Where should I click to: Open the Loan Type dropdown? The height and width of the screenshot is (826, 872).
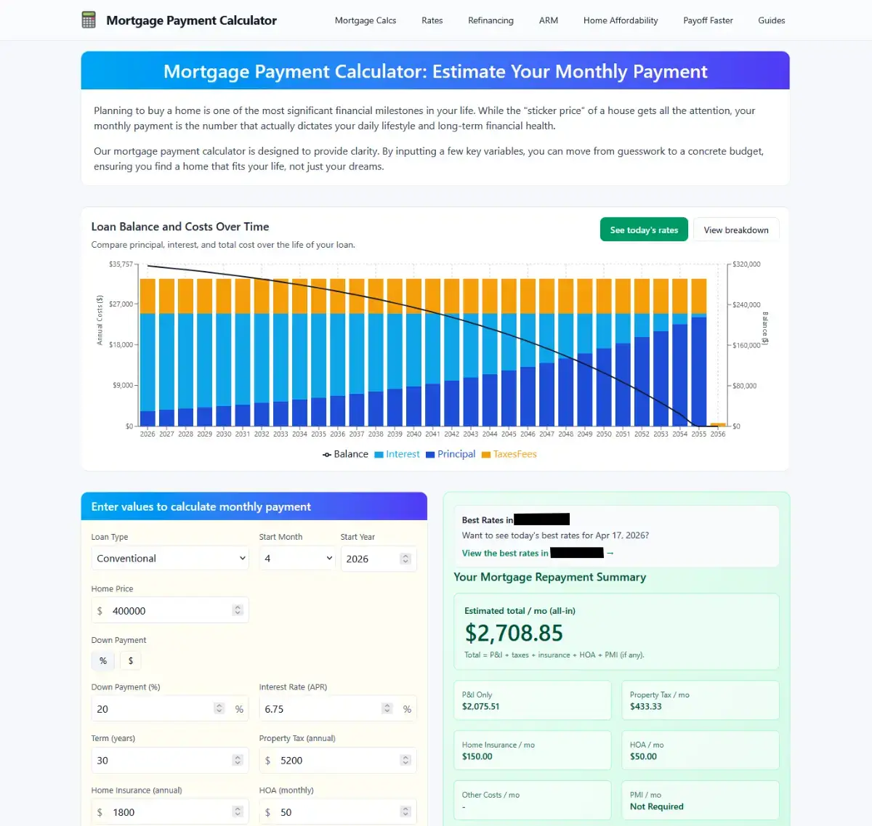click(x=169, y=558)
